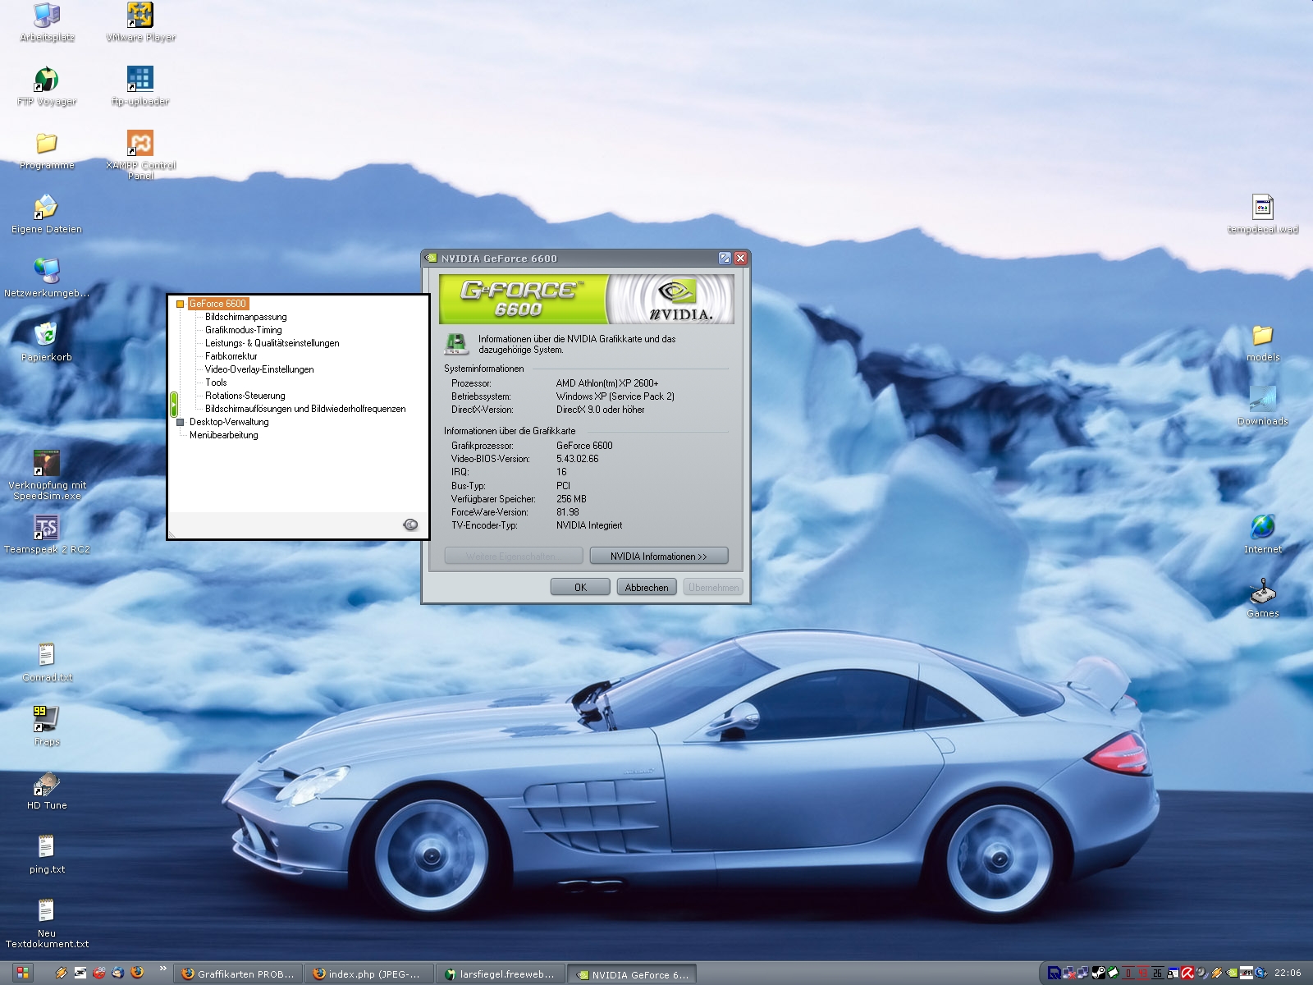Collapse the GeForce 6600 tree node

coord(181,304)
